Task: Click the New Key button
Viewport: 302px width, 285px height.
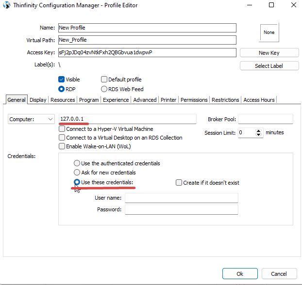Action: click(269, 53)
